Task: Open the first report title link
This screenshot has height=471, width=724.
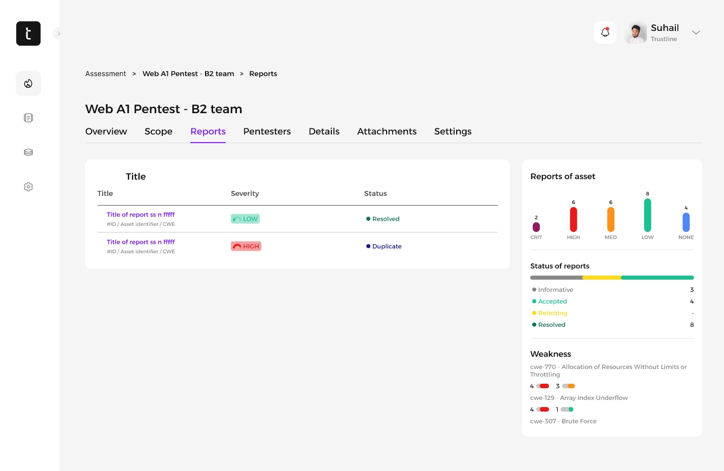Action: (x=141, y=215)
